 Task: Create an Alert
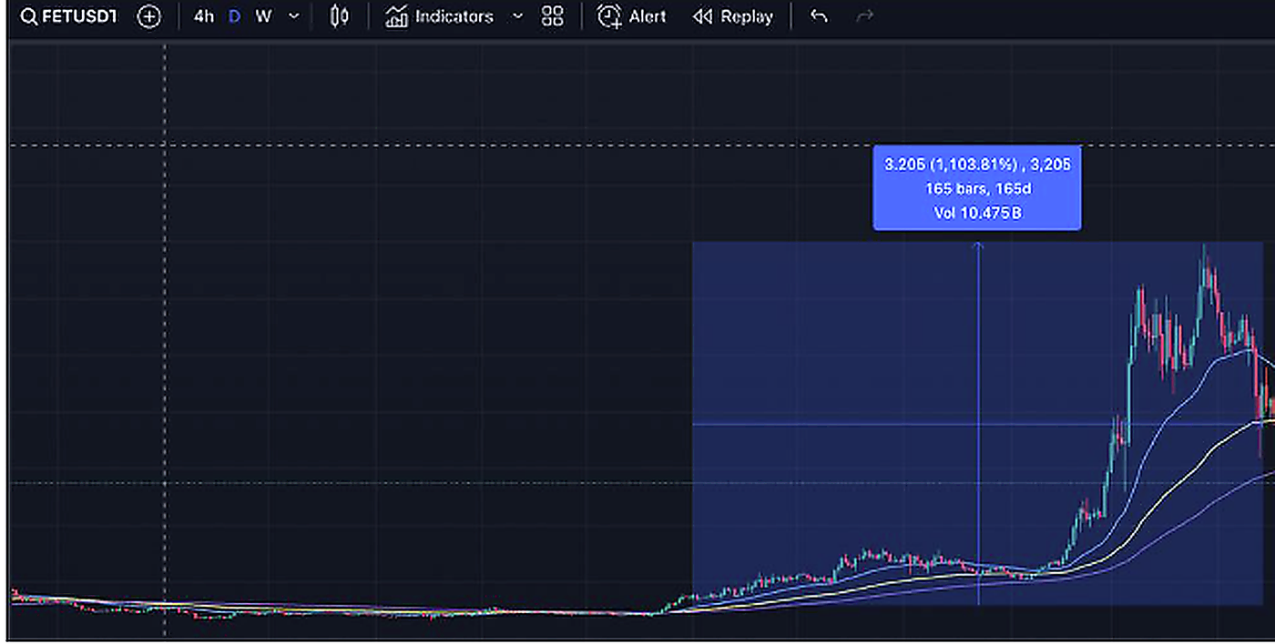pyautogui.click(x=631, y=16)
